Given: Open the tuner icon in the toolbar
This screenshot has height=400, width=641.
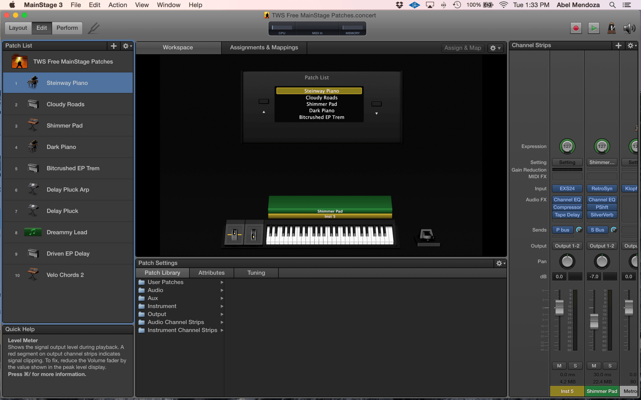Looking at the screenshot, I should click(93, 28).
